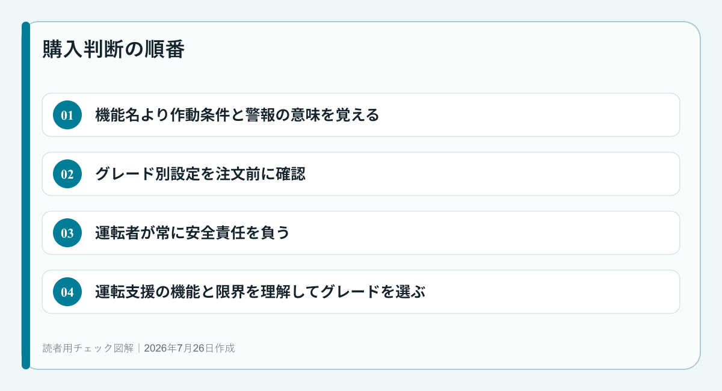
Task: Click the text 運転支援の機能と限界を理解してグレードを選ぶ
Action: [x=261, y=292]
